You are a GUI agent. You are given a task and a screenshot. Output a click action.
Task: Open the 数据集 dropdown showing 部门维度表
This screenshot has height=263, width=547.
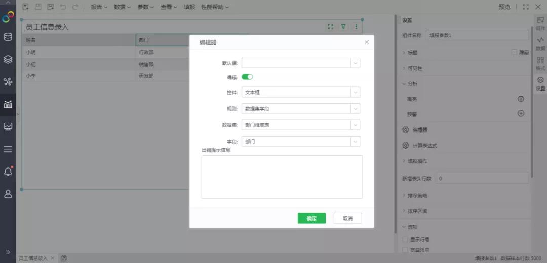coord(301,125)
